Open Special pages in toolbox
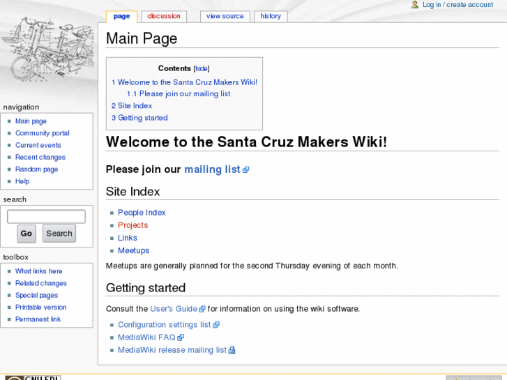Viewport: 507px width, 380px height. (x=36, y=295)
